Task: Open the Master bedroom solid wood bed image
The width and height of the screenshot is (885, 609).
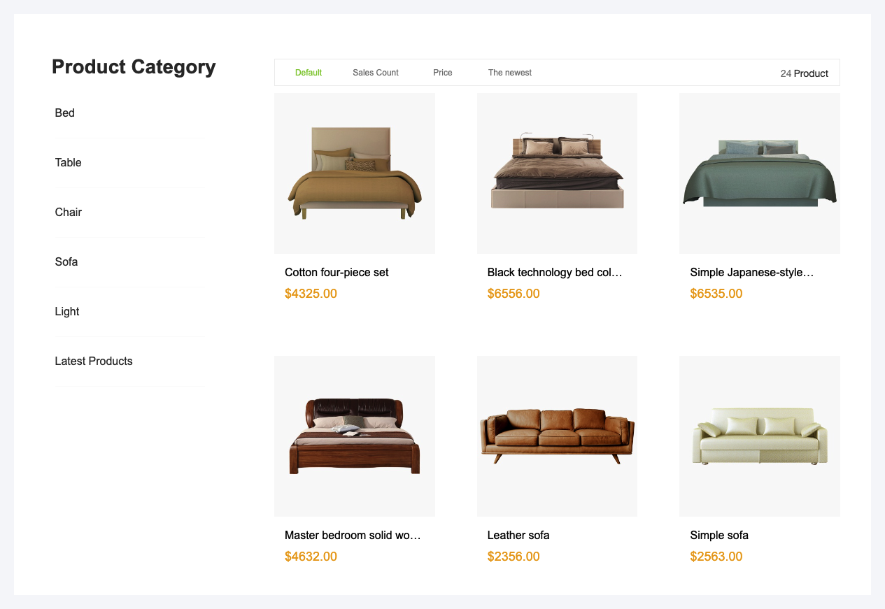Action: click(355, 436)
